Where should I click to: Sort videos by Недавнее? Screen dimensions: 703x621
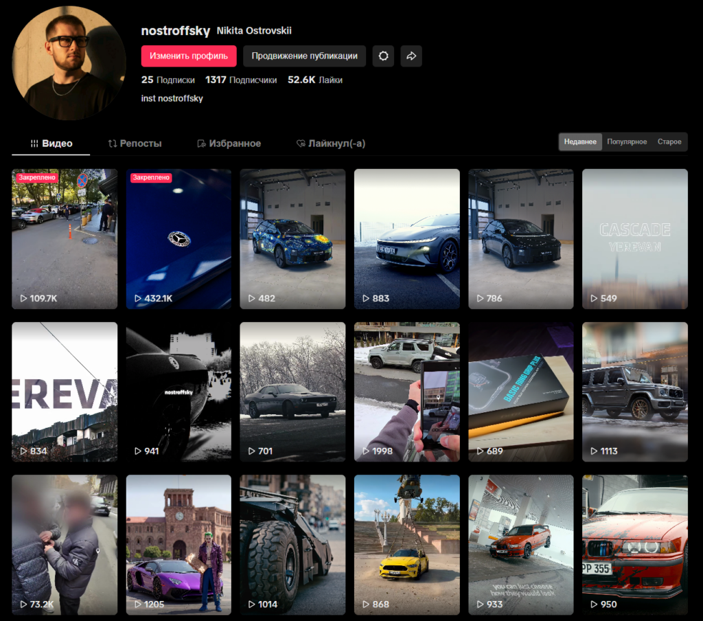(x=580, y=142)
